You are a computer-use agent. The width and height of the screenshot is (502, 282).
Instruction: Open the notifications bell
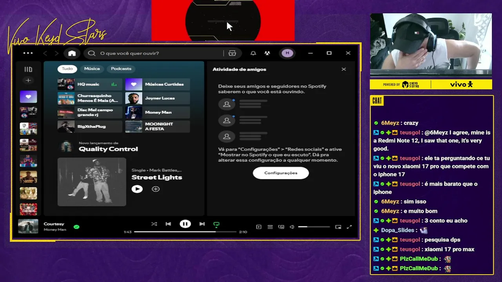click(x=253, y=53)
